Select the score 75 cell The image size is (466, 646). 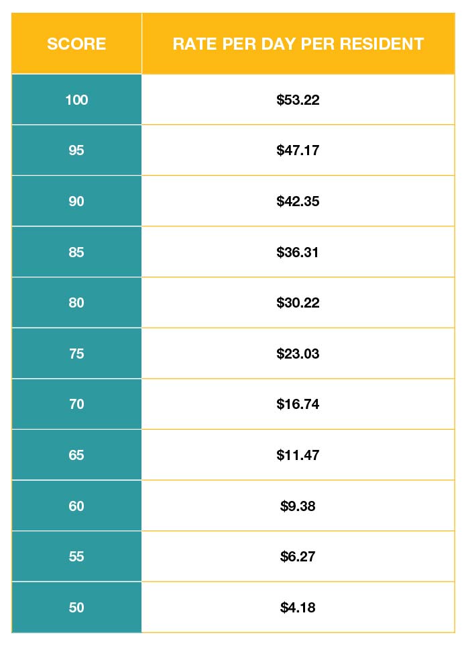tap(76, 353)
